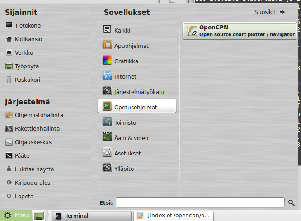Launch Ohjelmistohallinta software manager icon

tap(9, 115)
